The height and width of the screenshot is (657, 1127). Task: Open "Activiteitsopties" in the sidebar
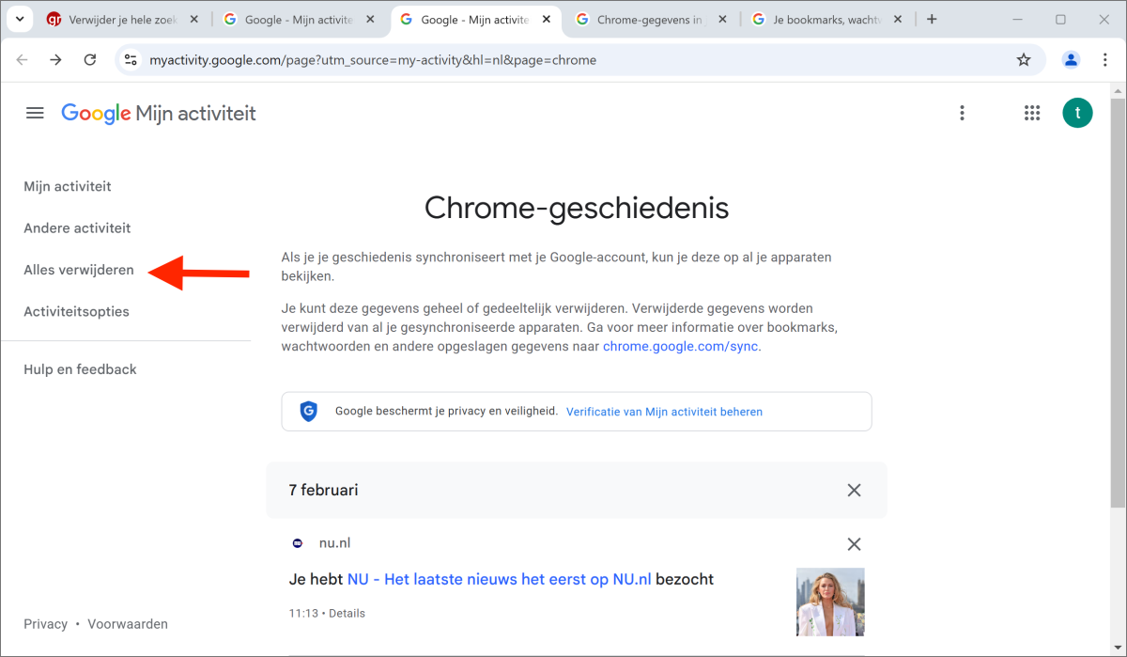pos(76,311)
